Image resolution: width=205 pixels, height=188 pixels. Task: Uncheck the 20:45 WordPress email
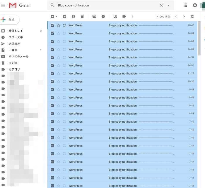(x=52, y=25)
